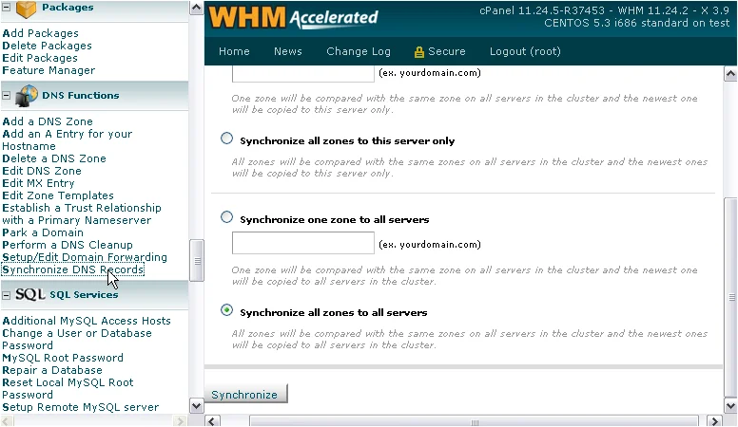Click the sidebar scroll down arrow
The image size is (738, 427).
pyautogui.click(x=197, y=406)
